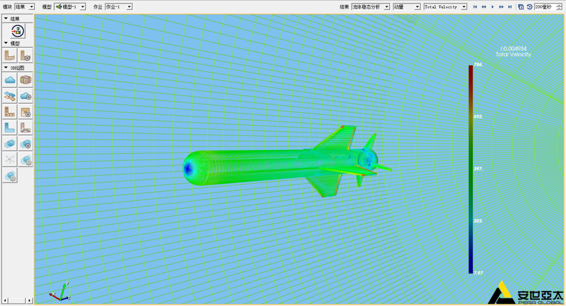The width and height of the screenshot is (566, 306).
Task: Play the result animation
Action: tap(492, 7)
